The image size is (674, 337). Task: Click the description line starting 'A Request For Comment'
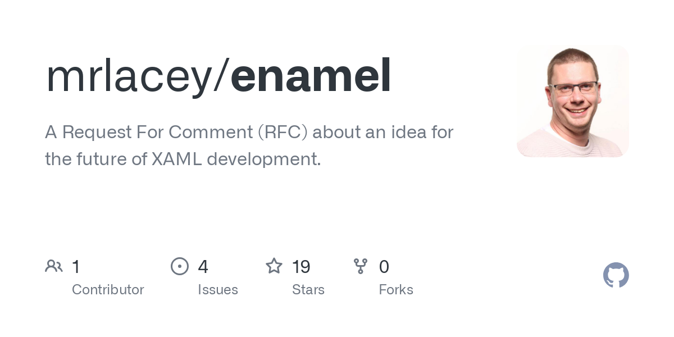(x=249, y=133)
